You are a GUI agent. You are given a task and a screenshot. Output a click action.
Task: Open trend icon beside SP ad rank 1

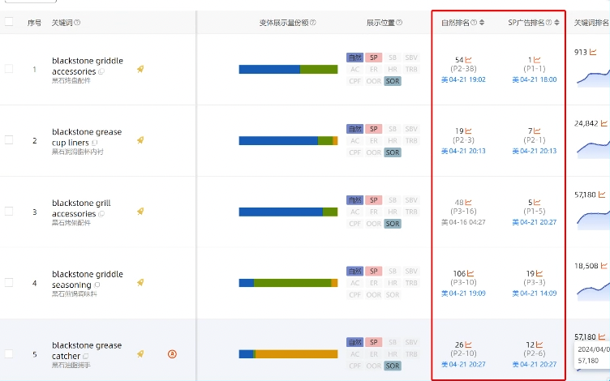(x=537, y=60)
